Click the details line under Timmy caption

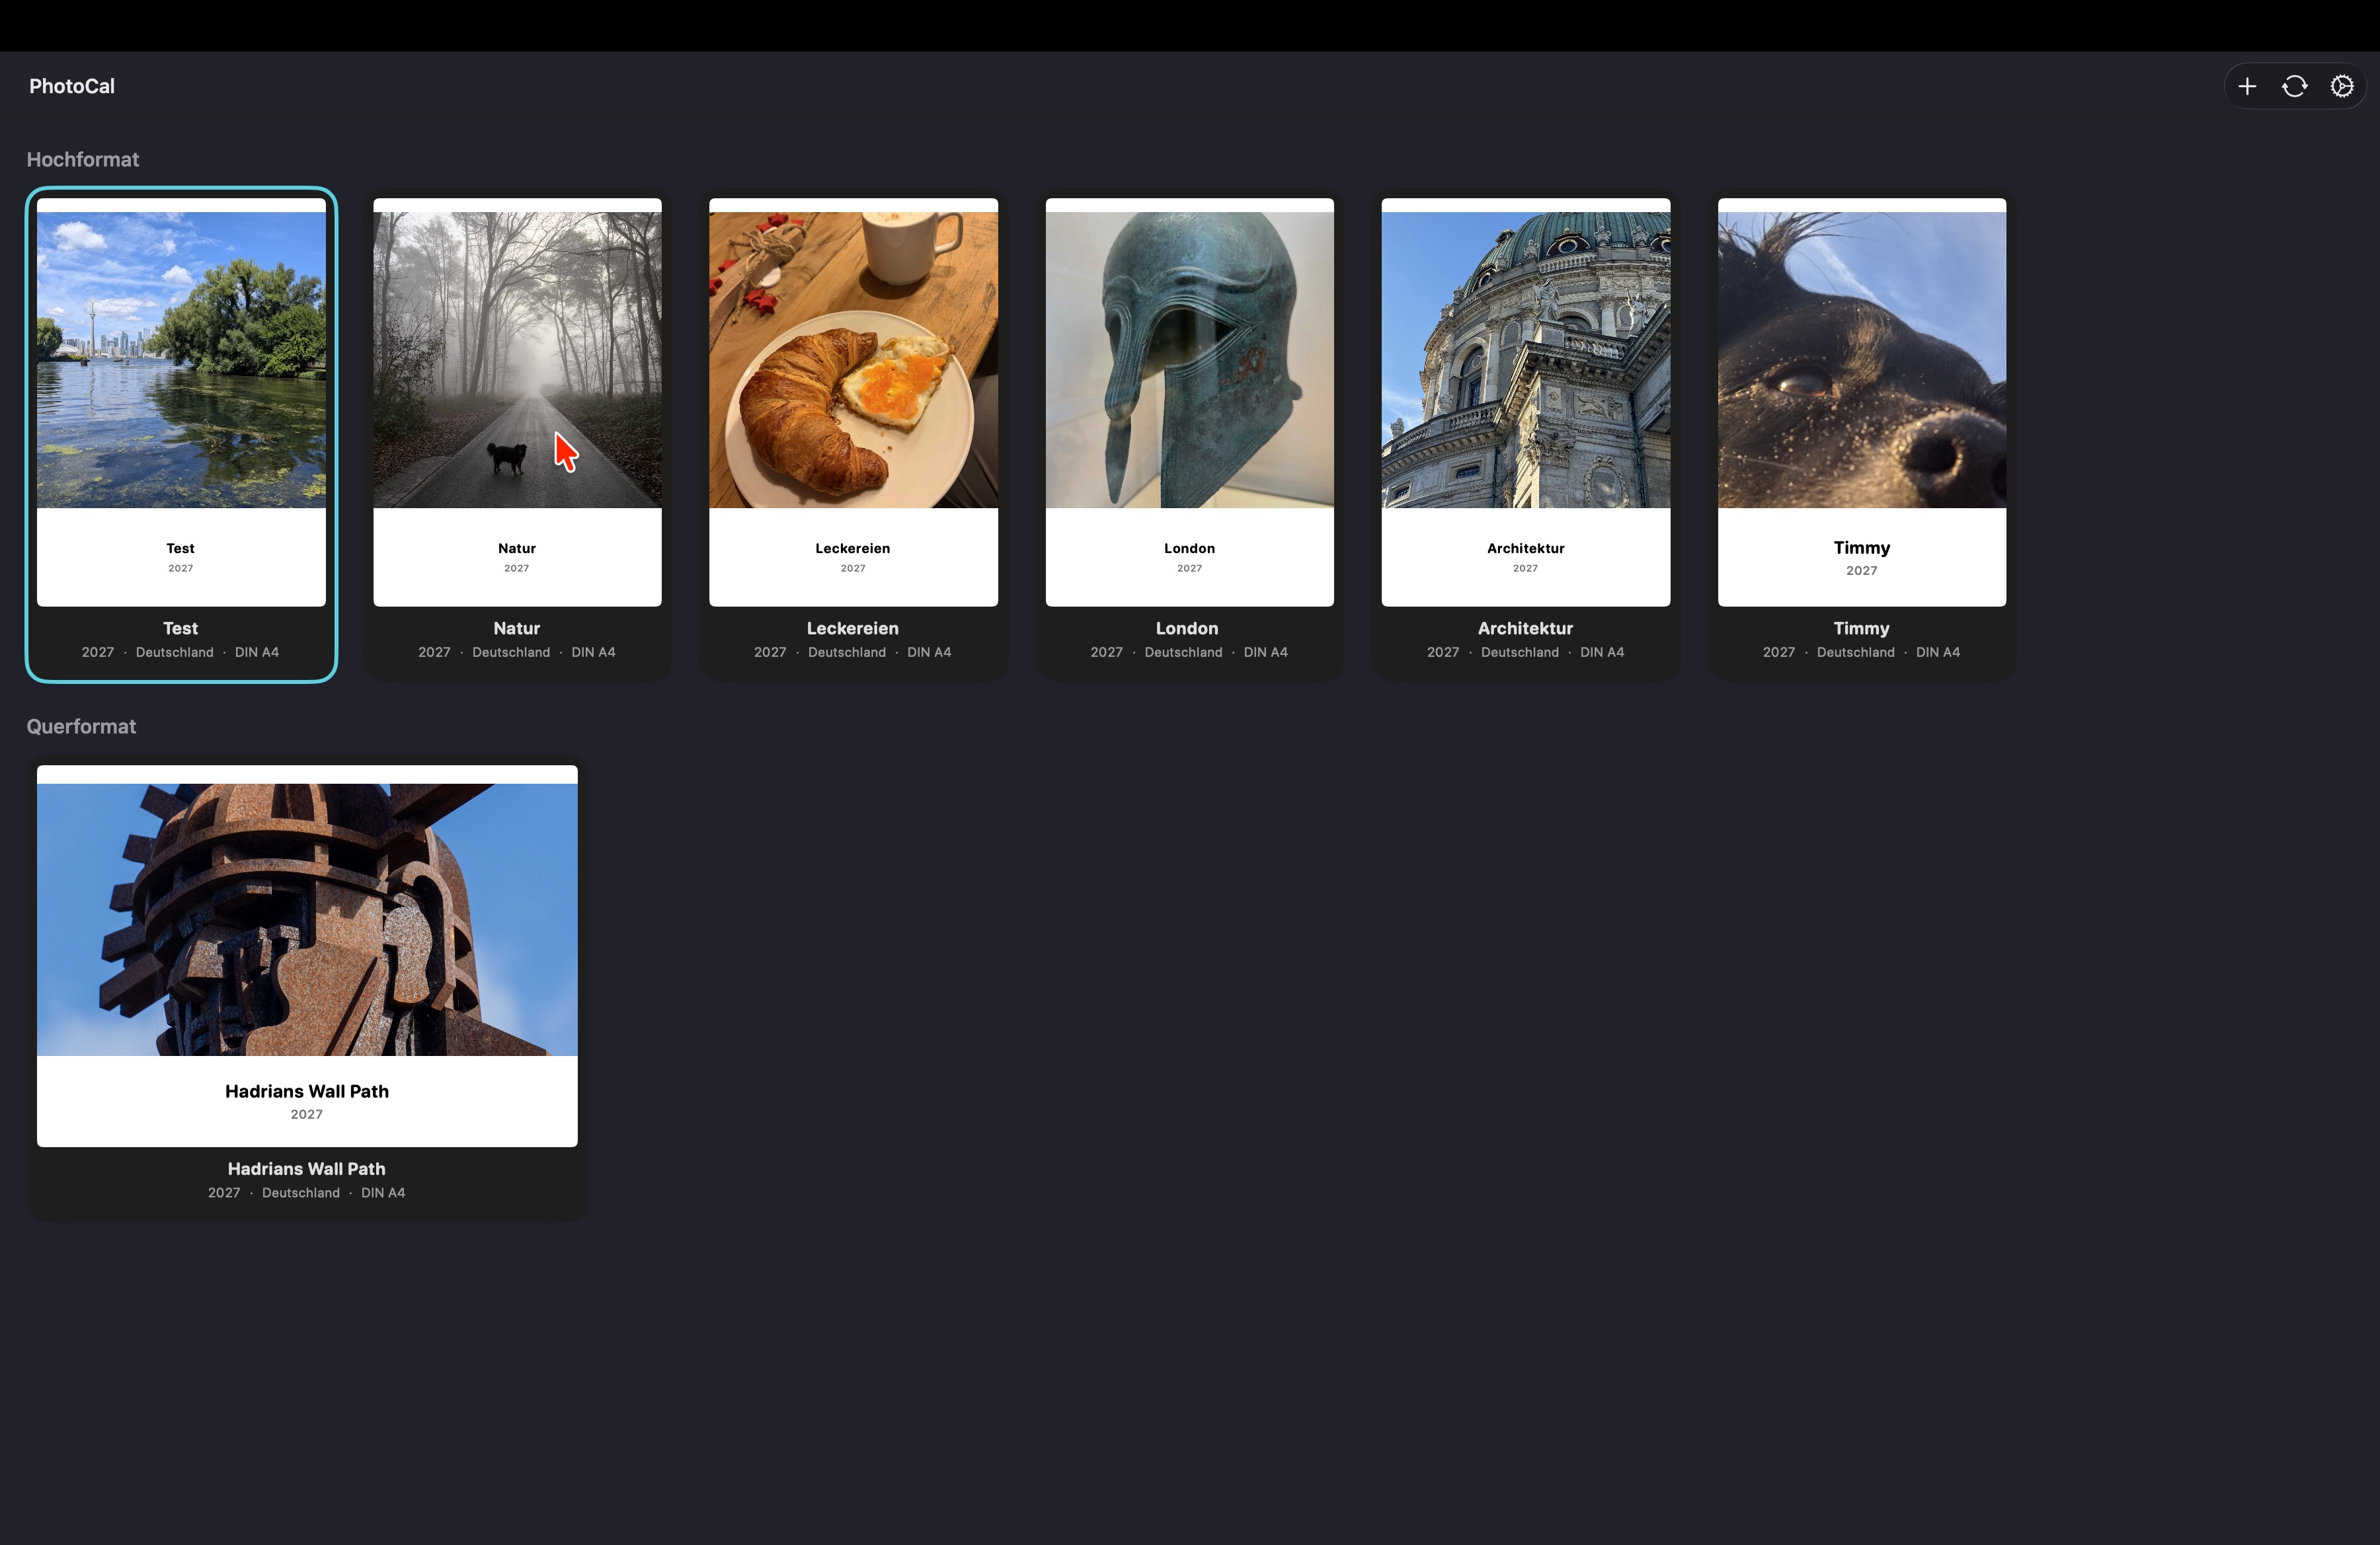(x=1861, y=653)
